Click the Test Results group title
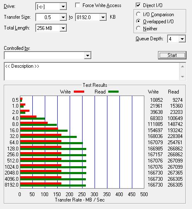Screen dimensions: 192x209 point(95,85)
